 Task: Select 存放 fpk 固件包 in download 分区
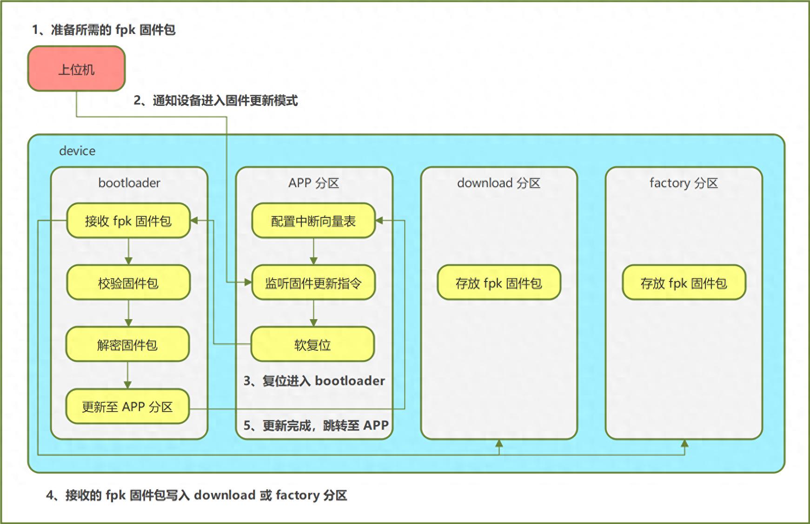point(499,282)
